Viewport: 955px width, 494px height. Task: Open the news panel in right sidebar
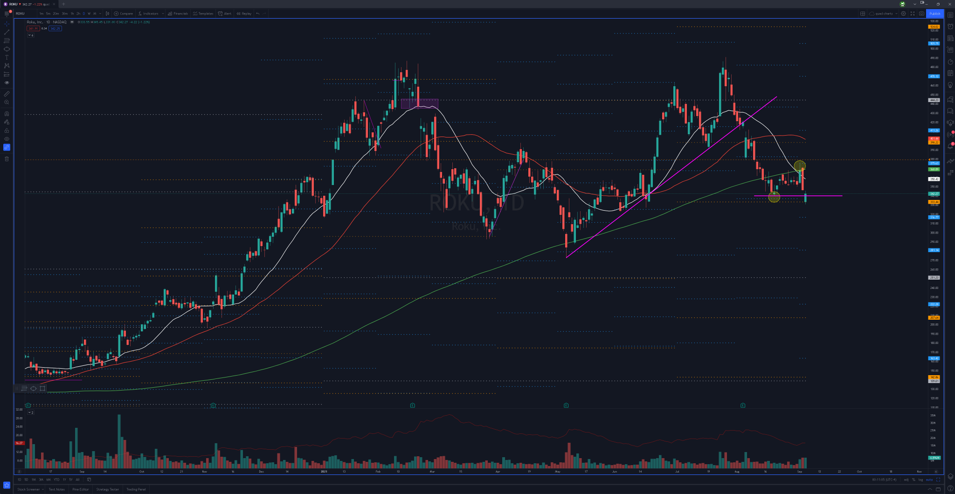(950, 38)
